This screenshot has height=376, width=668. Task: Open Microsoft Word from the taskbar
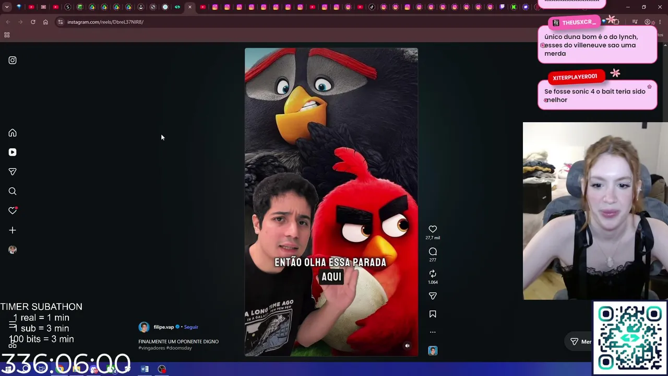[145, 369]
